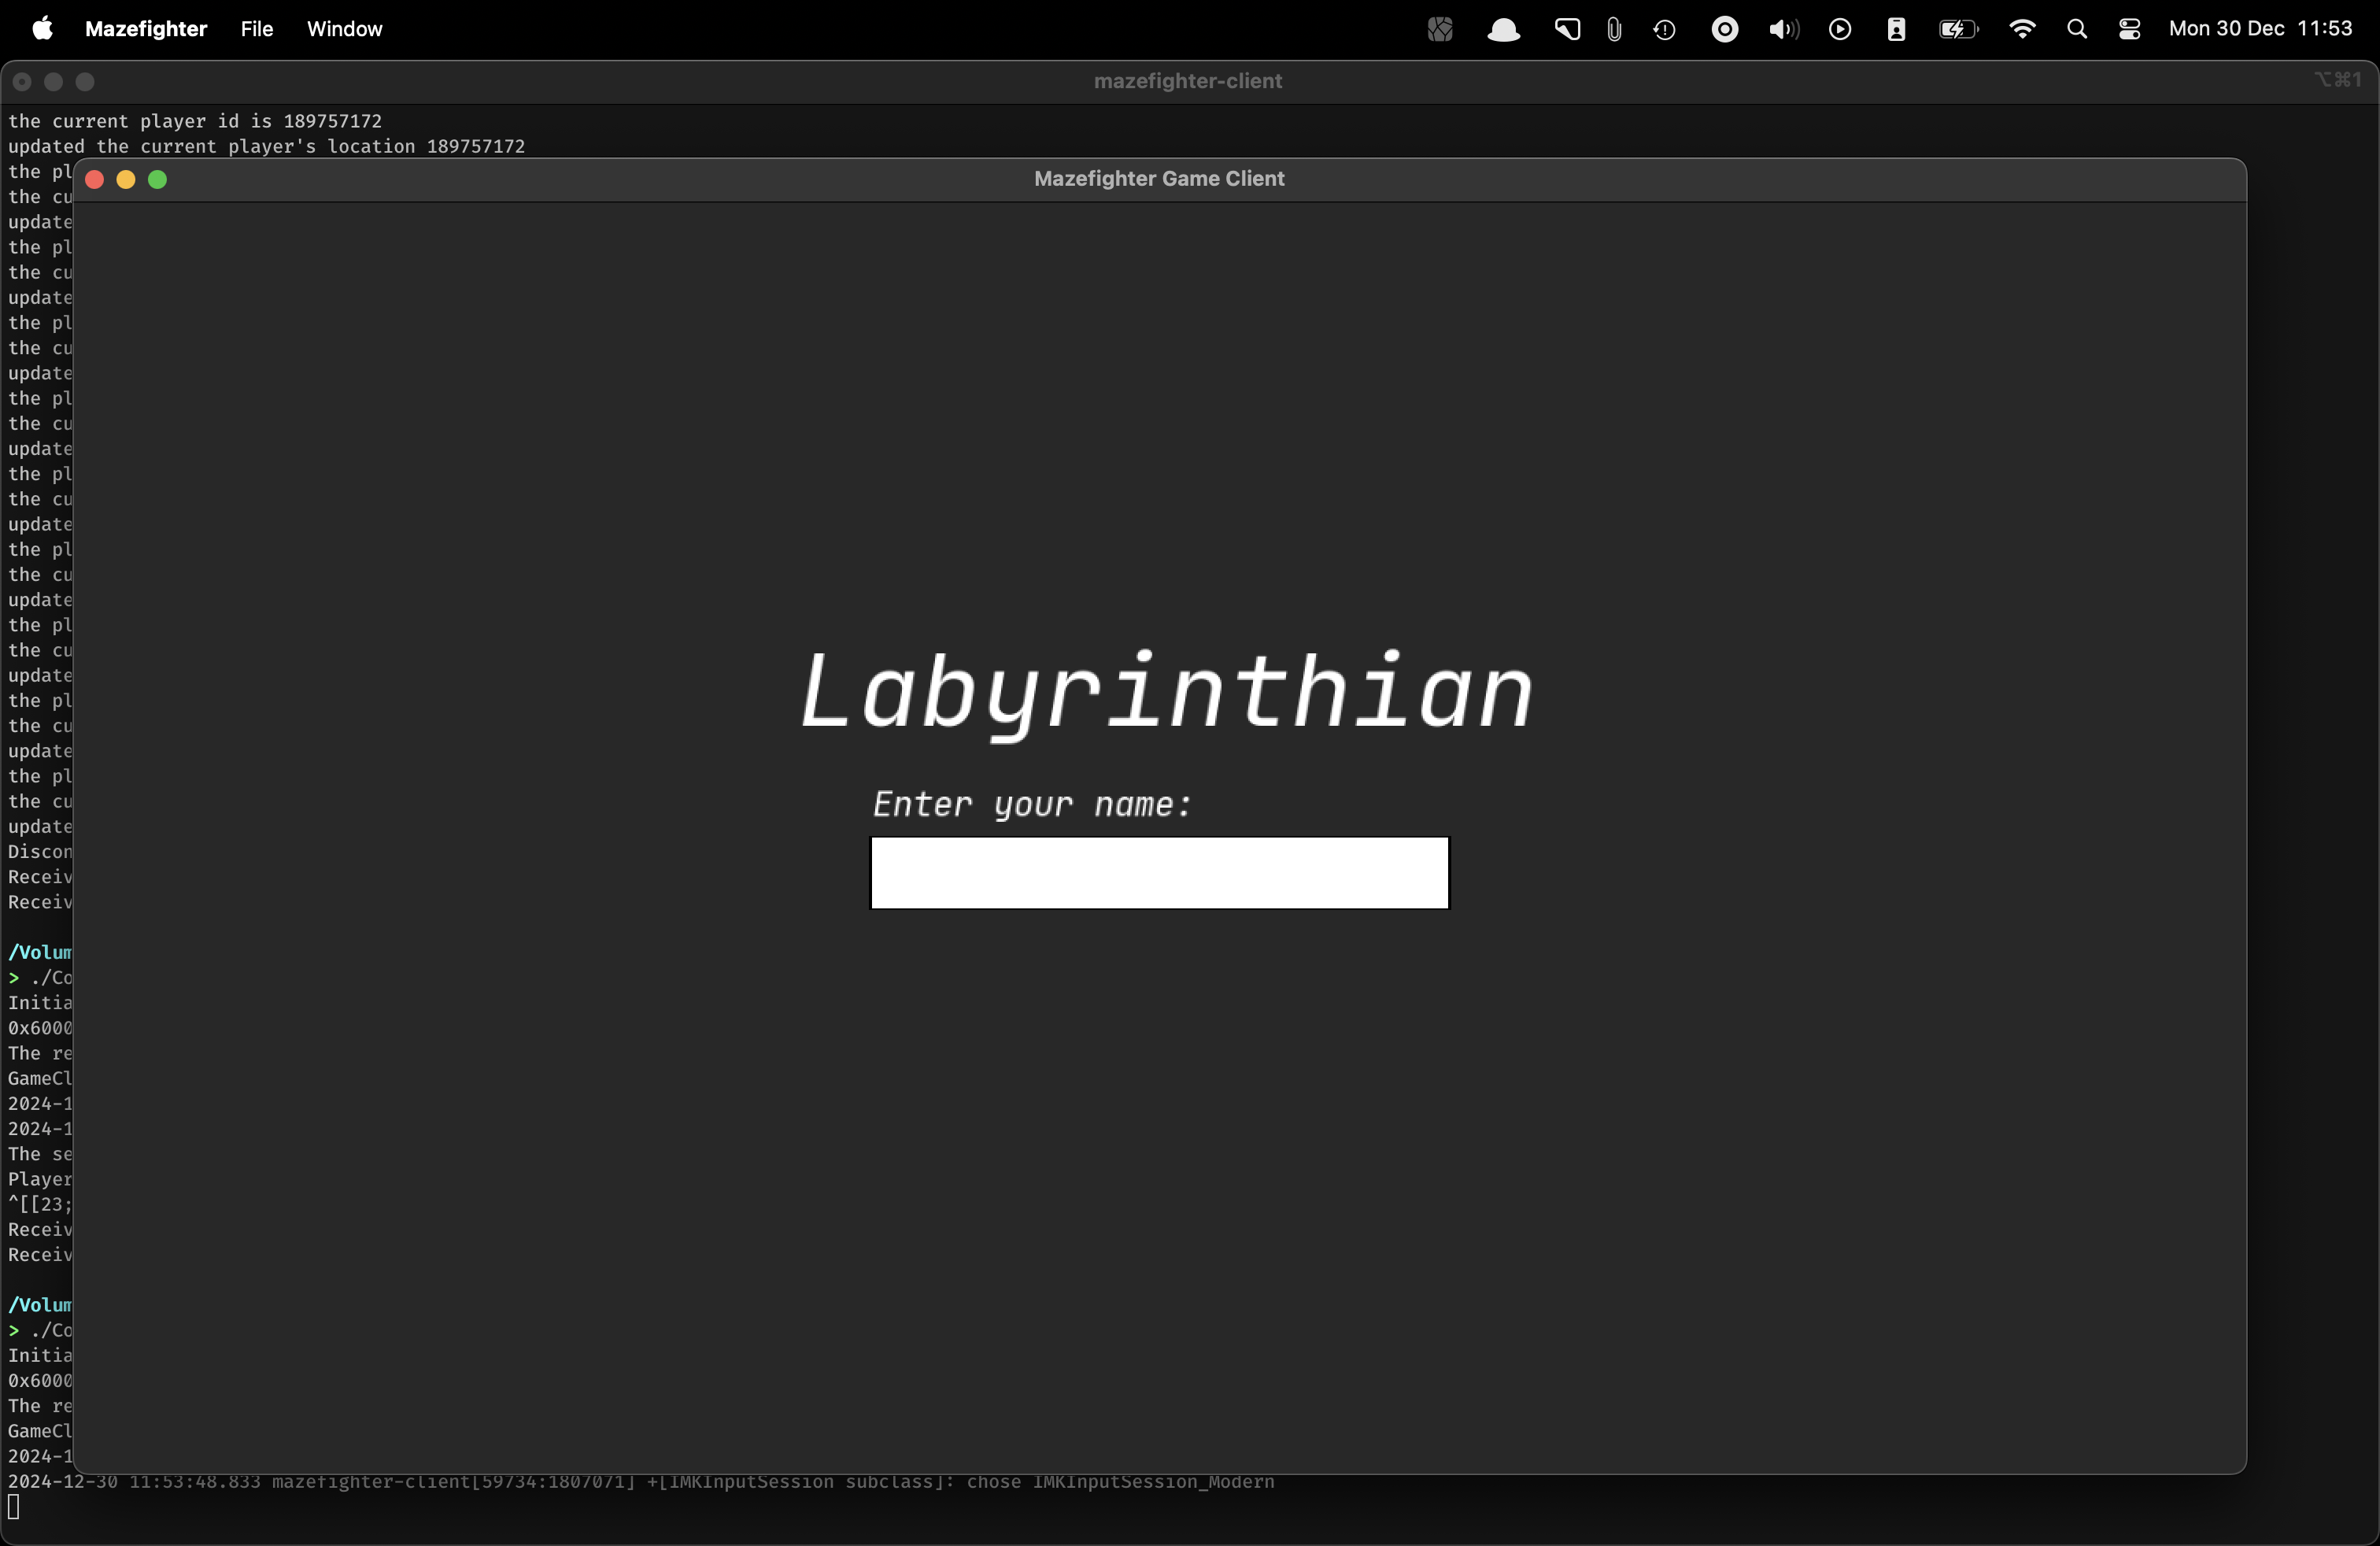
Task: Click the paperclip menu bar icon
Action: click(x=1614, y=30)
